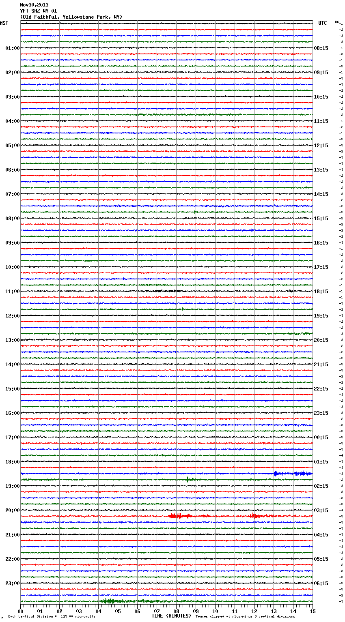Click the "TIME (MINUTES)" axis title
Viewport: 345px width, 622px height.
[x=171, y=616]
